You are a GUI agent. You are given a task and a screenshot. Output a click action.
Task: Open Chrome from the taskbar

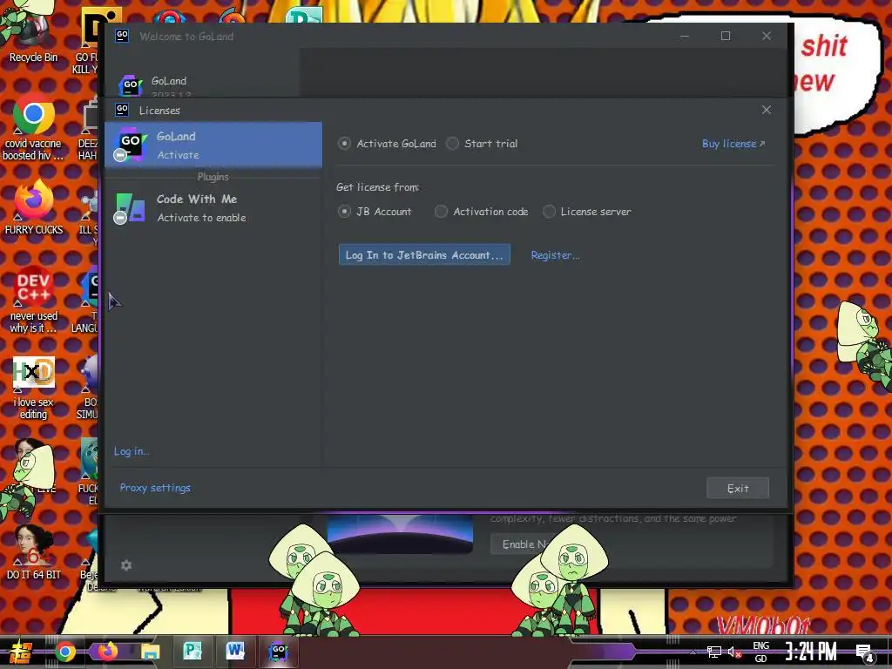coord(64,652)
